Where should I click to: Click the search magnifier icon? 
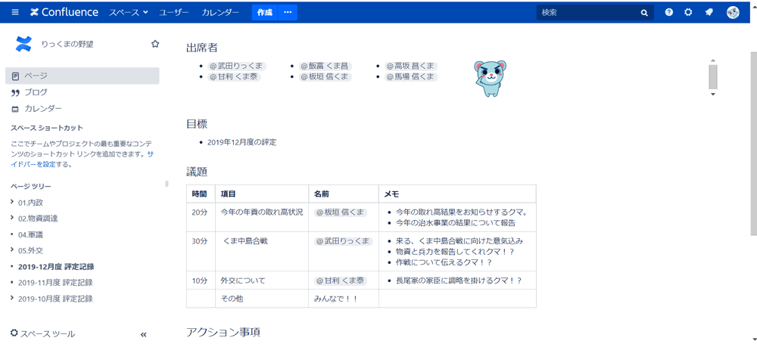click(x=644, y=13)
